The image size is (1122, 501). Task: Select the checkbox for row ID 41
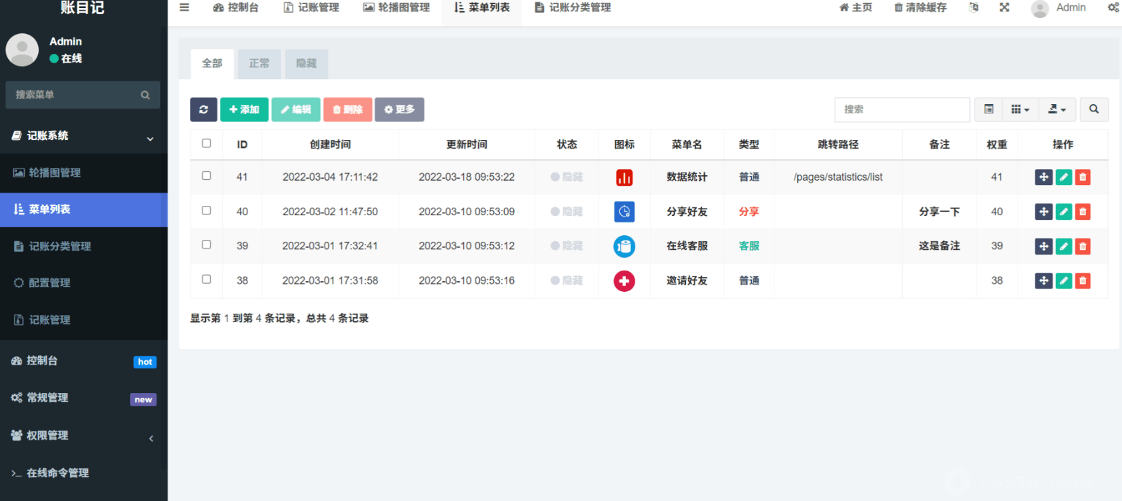click(x=207, y=176)
